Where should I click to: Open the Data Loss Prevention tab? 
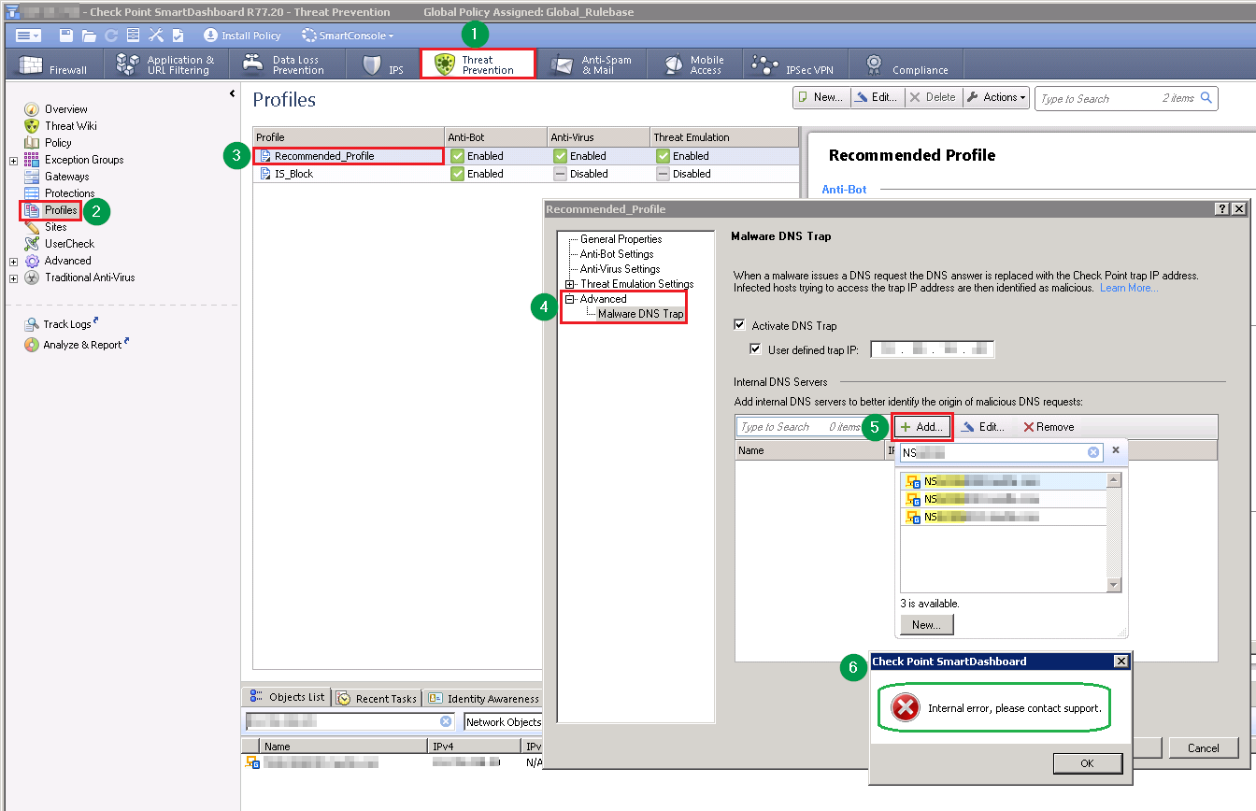287,64
